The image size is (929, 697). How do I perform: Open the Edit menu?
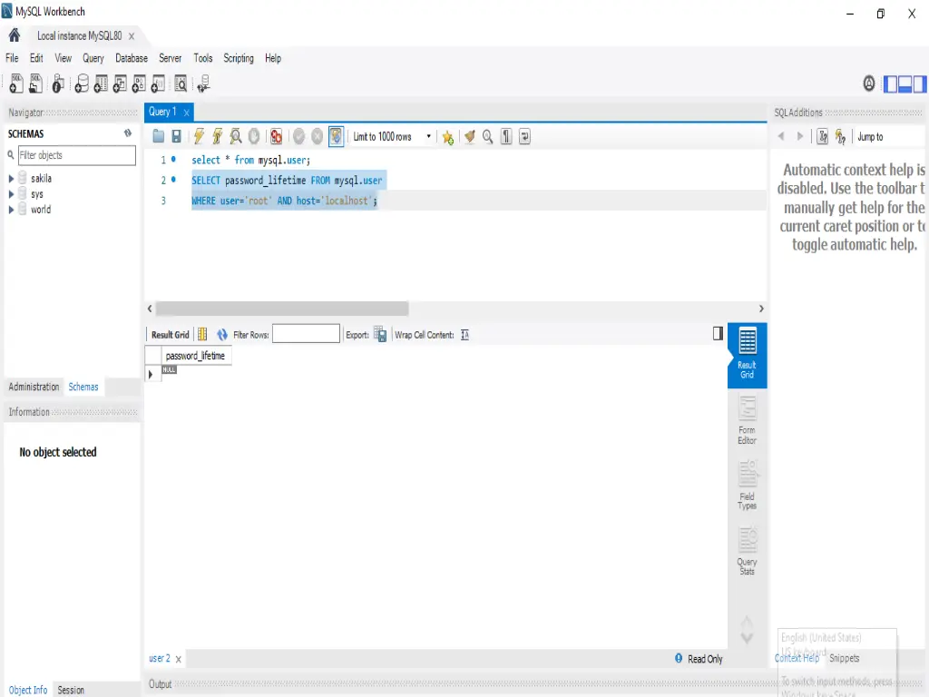pos(36,58)
